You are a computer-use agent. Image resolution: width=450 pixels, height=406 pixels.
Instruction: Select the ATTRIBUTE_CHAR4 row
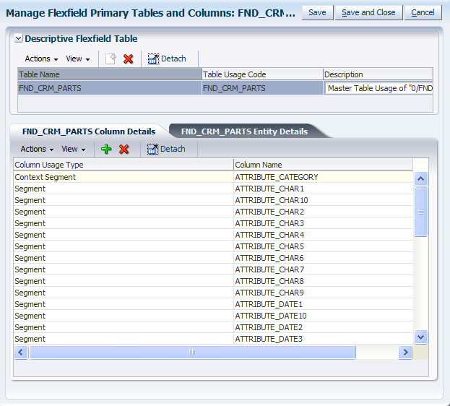pyautogui.click(x=213, y=235)
